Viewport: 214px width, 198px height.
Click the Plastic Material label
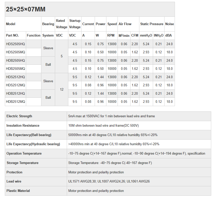click(x=18, y=191)
